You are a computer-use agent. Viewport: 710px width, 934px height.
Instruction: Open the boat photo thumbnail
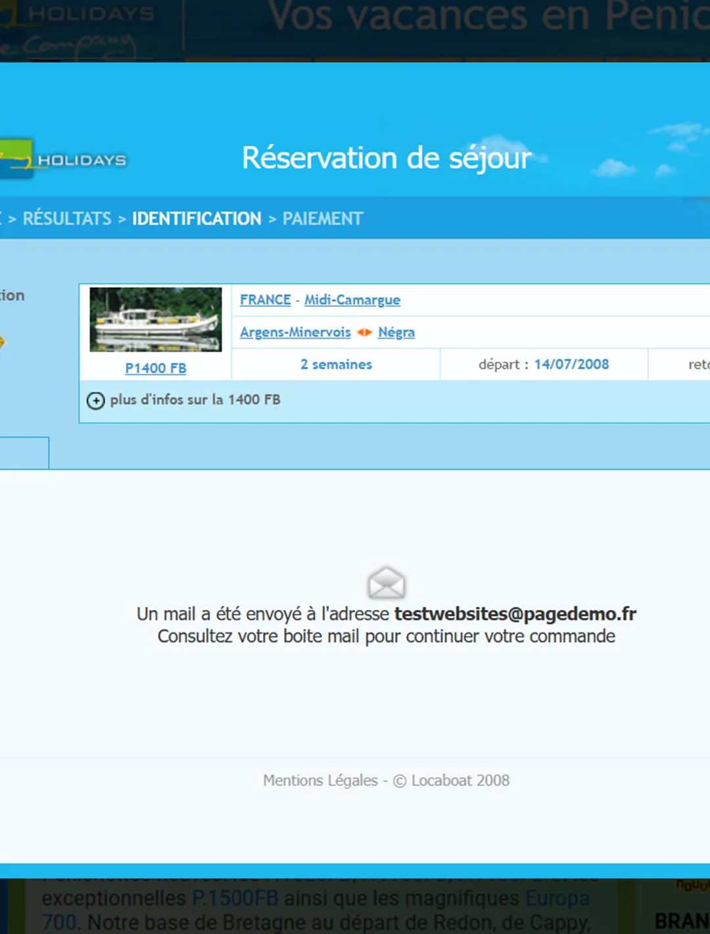coord(156,319)
